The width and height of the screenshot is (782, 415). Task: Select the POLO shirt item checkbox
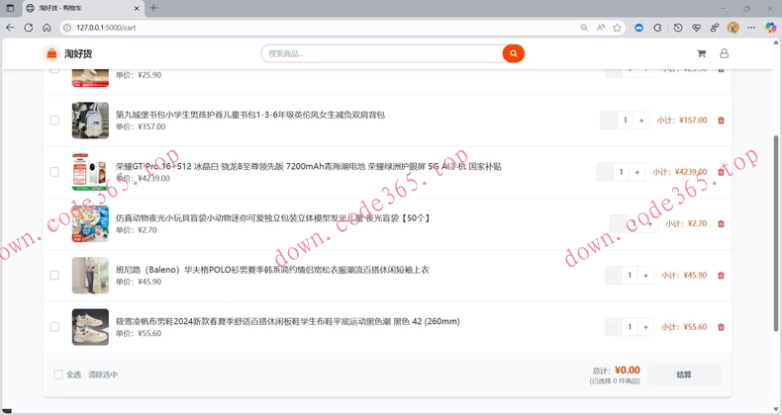click(54, 275)
